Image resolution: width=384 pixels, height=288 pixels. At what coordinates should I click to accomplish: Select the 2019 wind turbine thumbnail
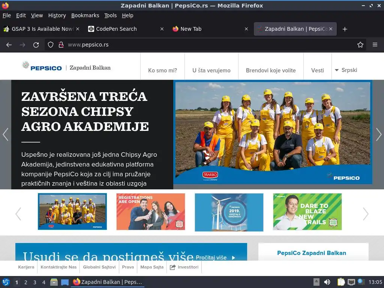tap(229, 212)
